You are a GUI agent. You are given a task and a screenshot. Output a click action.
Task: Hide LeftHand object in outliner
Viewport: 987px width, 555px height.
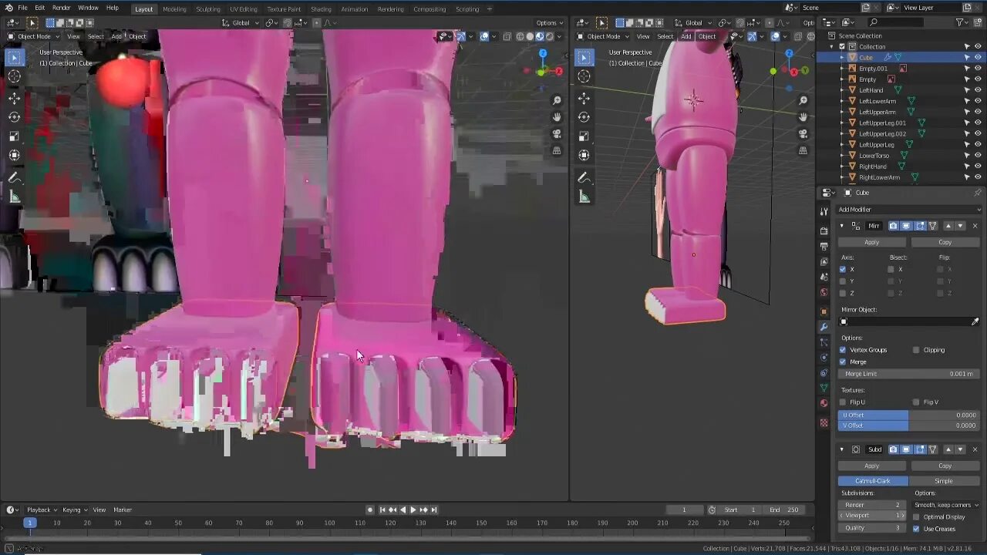(x=978, y=90)
